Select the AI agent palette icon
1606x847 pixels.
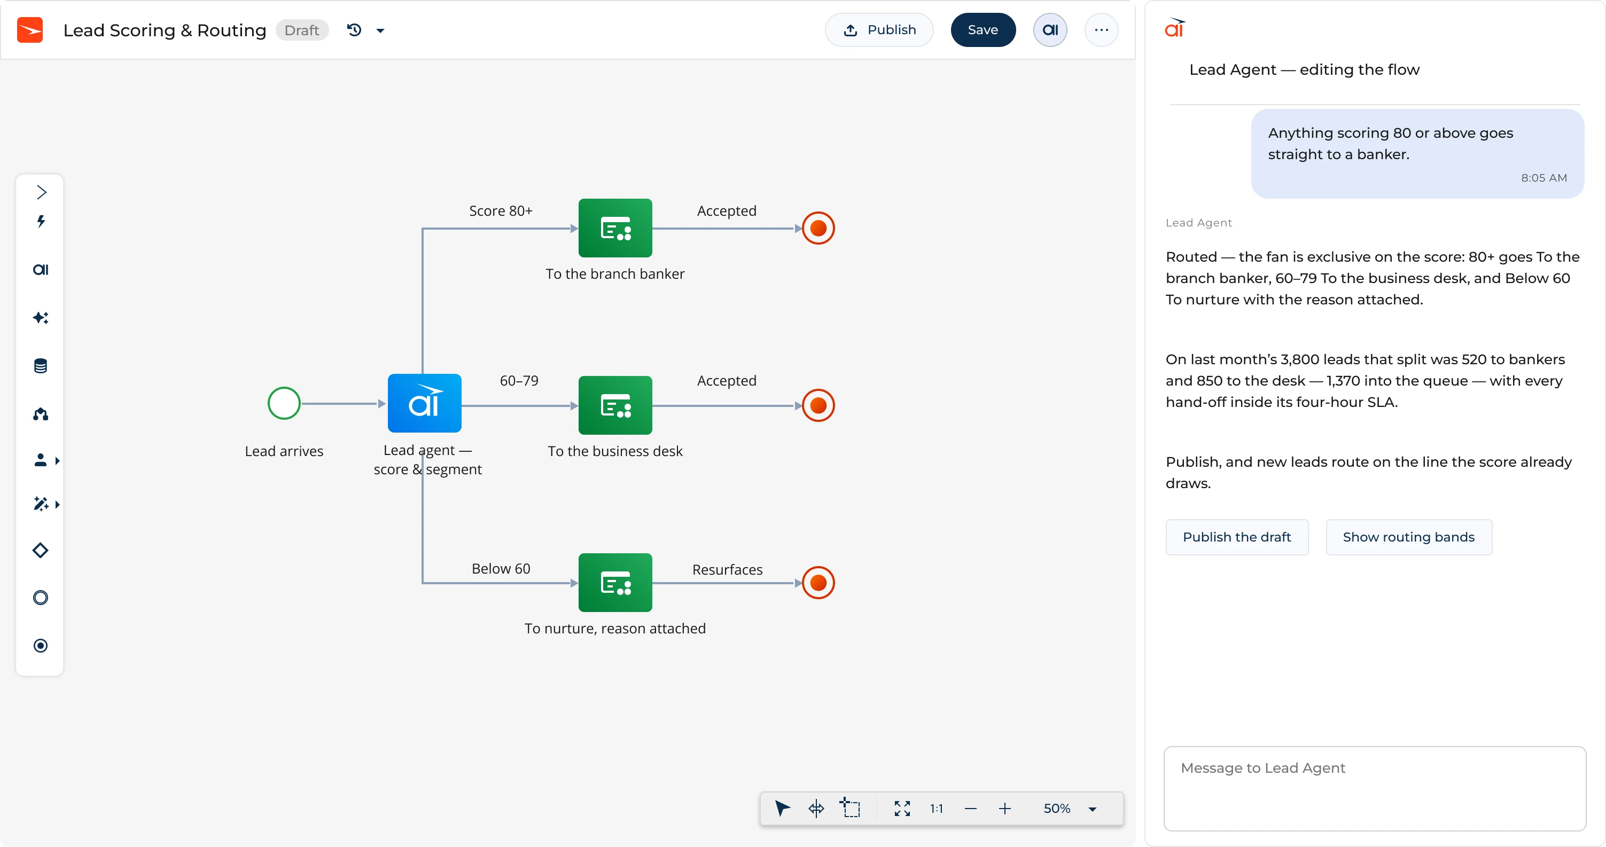(x=41, y=270)
